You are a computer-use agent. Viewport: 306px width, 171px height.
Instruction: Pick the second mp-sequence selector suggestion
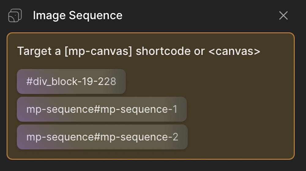[102, 137]
